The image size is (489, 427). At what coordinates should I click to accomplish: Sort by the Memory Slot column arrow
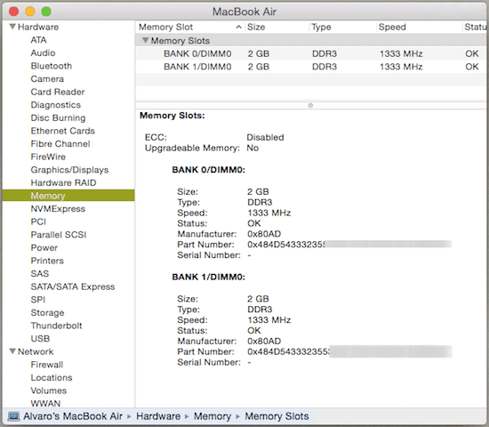(238, 28)
